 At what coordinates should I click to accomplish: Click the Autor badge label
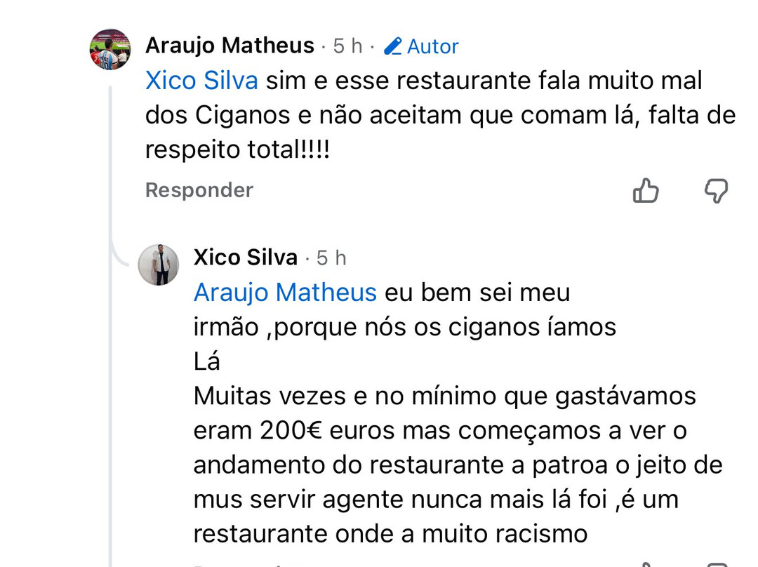click(432, 46)
